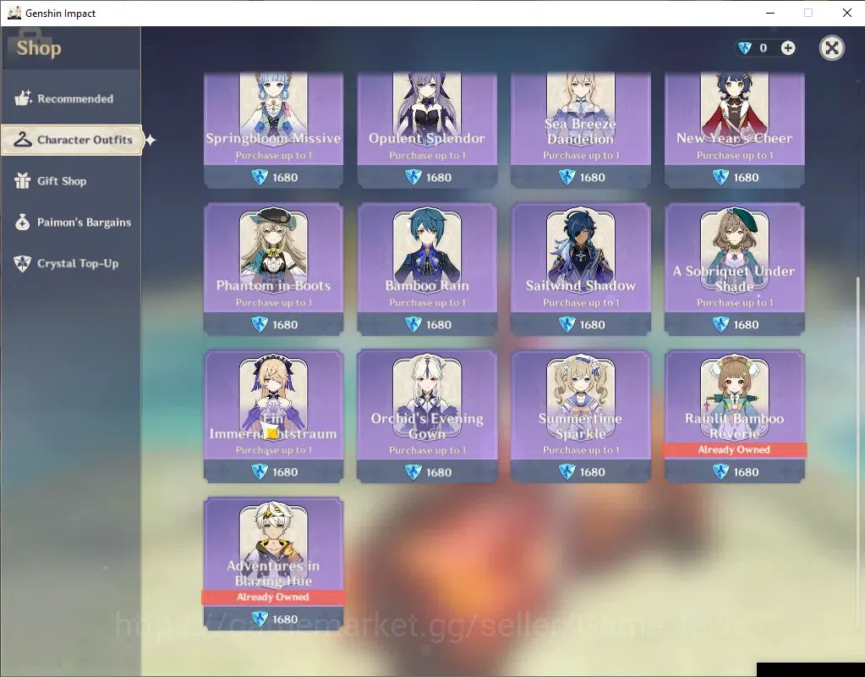865x677 pixels.
Task: Click crystal icon under A Sobriquet Under Shade
Action: [720, 325]
